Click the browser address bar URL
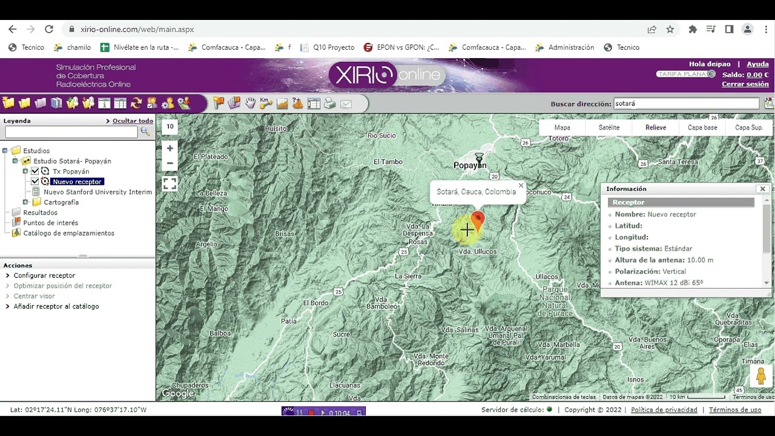 pos(137,29)
